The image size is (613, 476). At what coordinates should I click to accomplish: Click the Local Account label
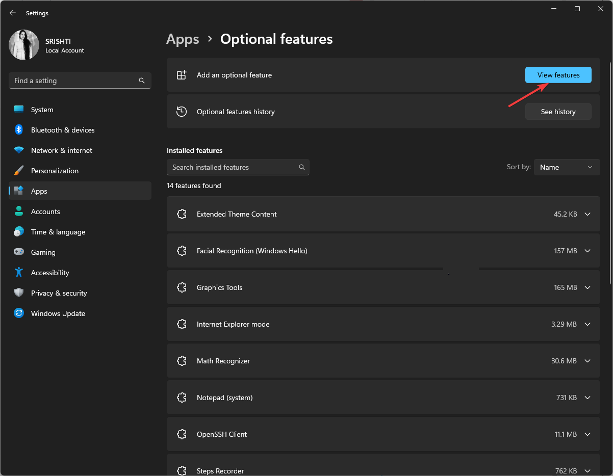[x=65, y=50]
